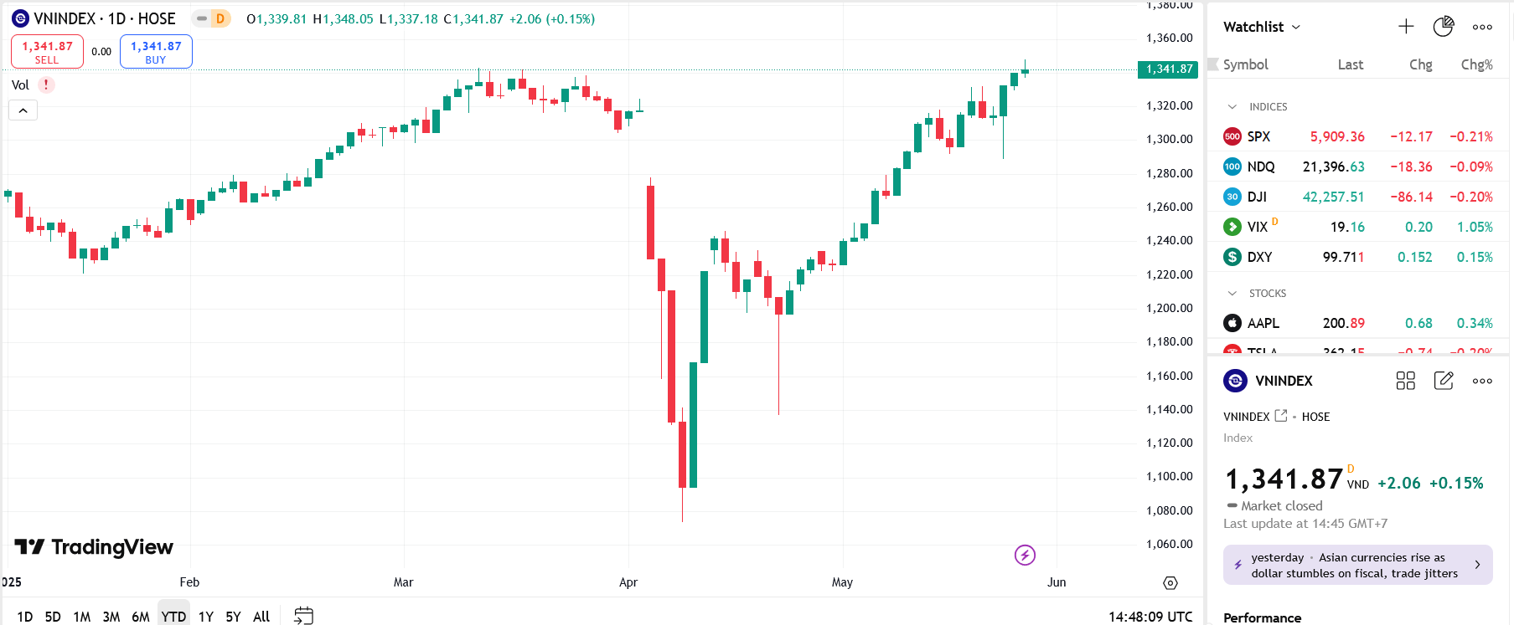
Task: Click the plus icon to add a watchlist symbol
Action: coord(1406,27)
